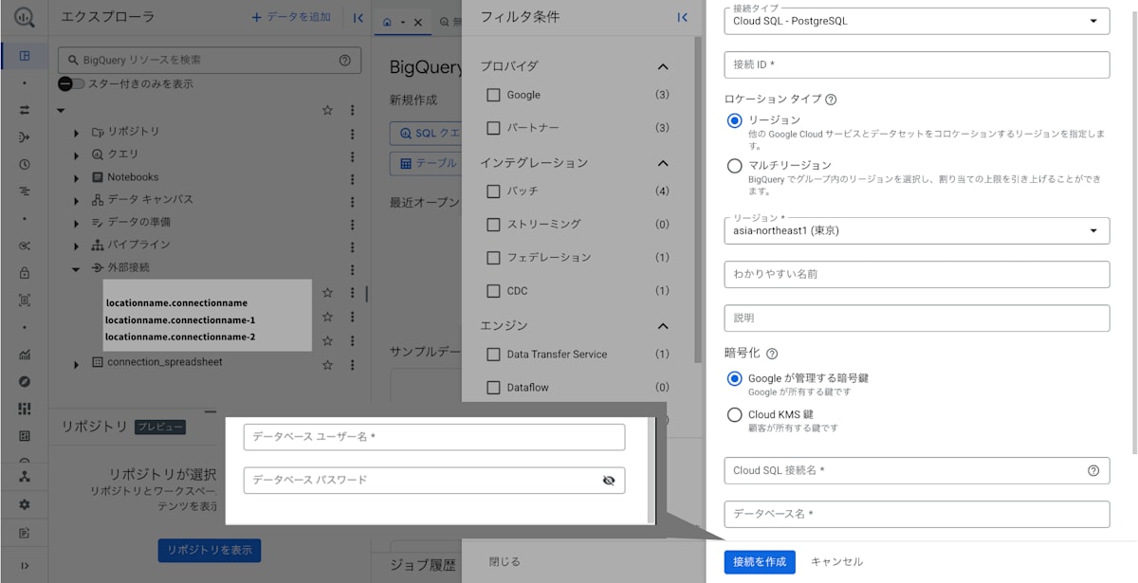Check the フェデレーション checkbox
This screenshot has width=1138, height=583.
(x=492, y=258)
